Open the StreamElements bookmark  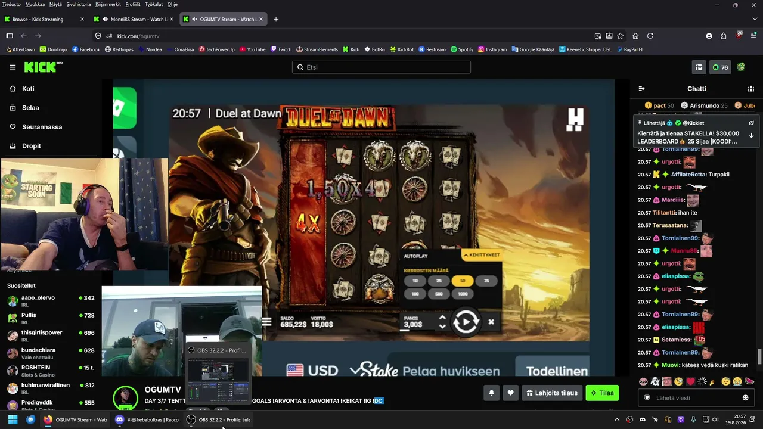(x=317, y=49)
